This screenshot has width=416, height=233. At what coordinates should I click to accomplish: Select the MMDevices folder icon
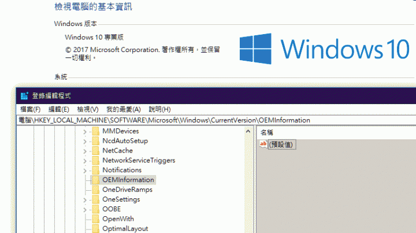click(95, 131)
